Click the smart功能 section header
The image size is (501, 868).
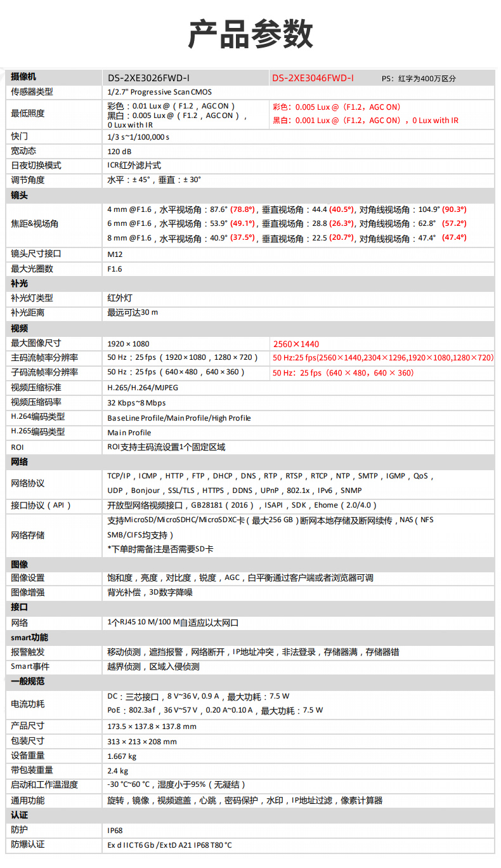click(x=29, y=638)
